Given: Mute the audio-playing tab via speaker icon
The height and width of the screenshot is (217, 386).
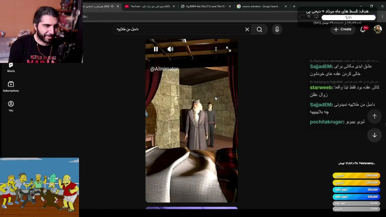Looking at the screenshot, I should tap(112, 6).
